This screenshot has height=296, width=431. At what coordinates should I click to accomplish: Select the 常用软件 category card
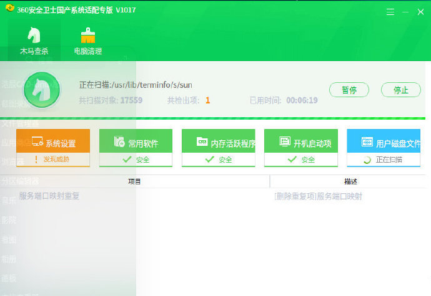(136, 148)
